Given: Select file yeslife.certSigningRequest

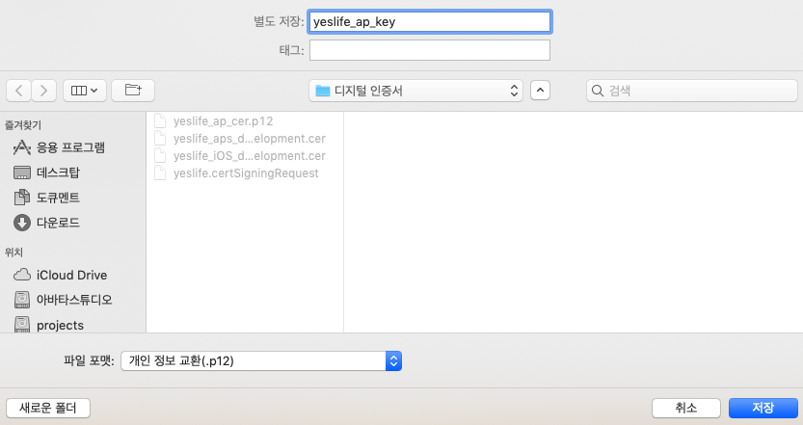Looking at the screenshot, I should 245,173.
